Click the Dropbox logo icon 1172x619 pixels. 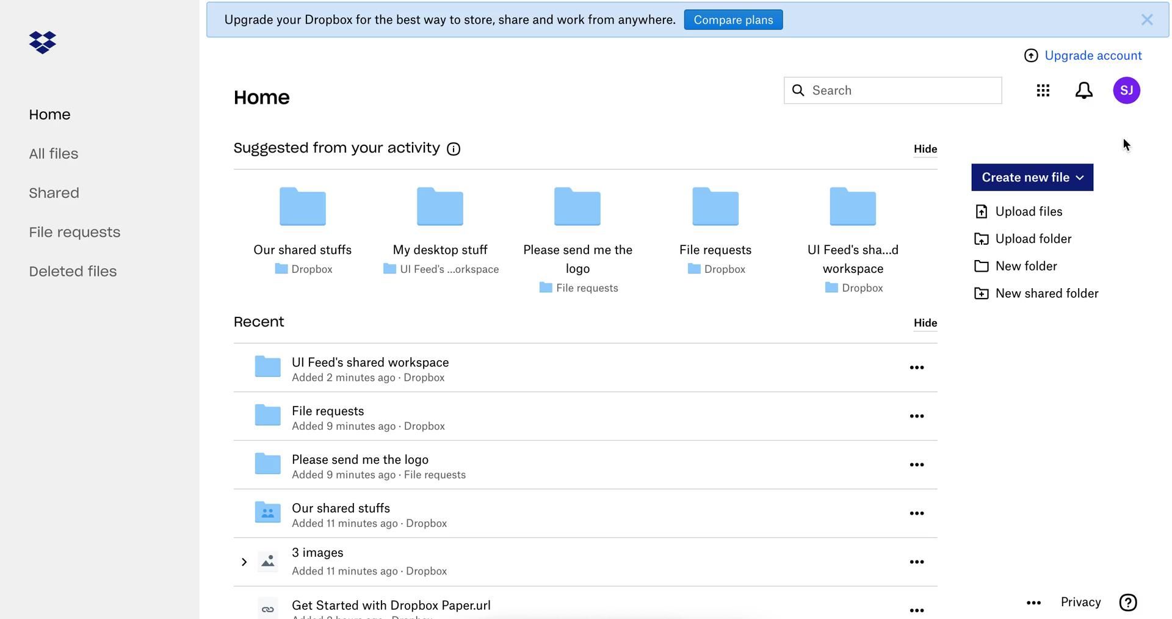pos(43,43)
